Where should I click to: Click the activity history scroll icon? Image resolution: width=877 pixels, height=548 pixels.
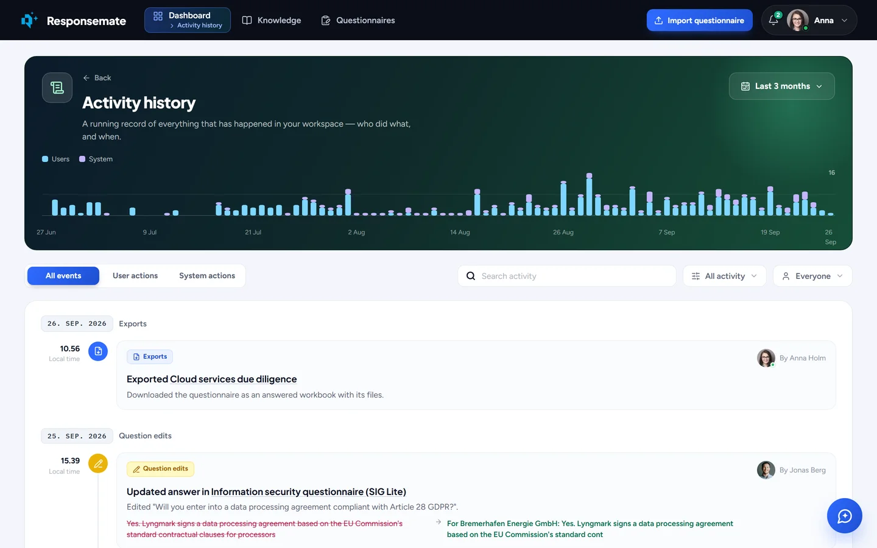click(57, 88)
